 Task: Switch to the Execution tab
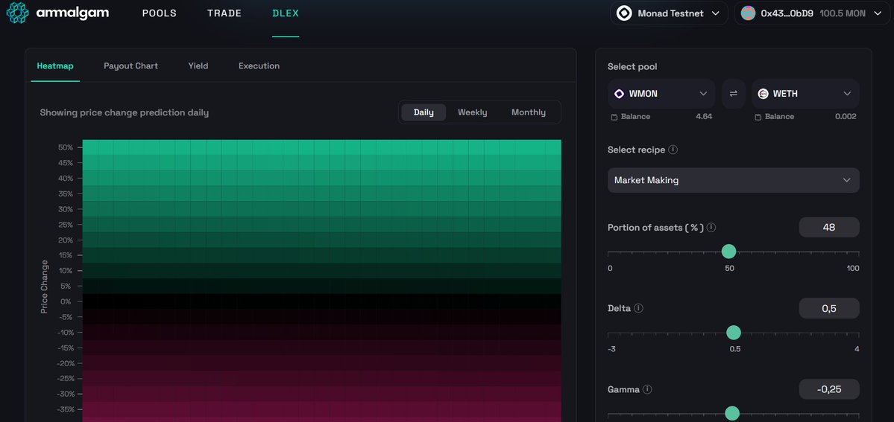(x=259, y=66)
